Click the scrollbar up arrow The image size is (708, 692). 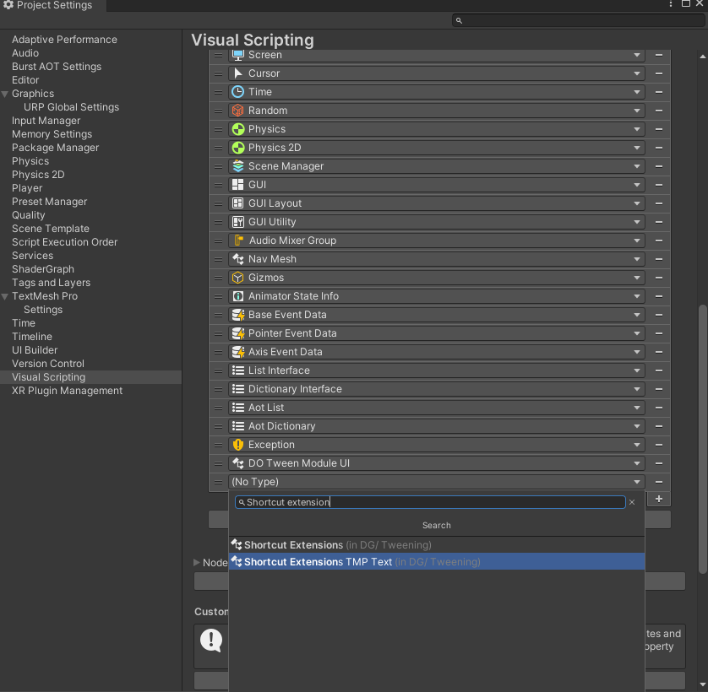703,57
